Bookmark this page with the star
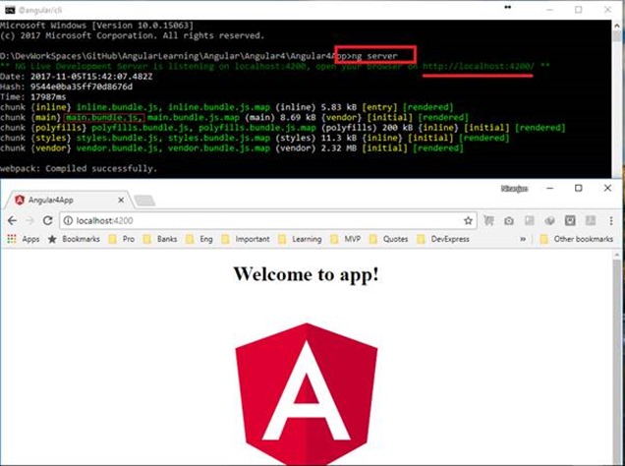This screenshot has width=625, height=466. pos(468,220)
